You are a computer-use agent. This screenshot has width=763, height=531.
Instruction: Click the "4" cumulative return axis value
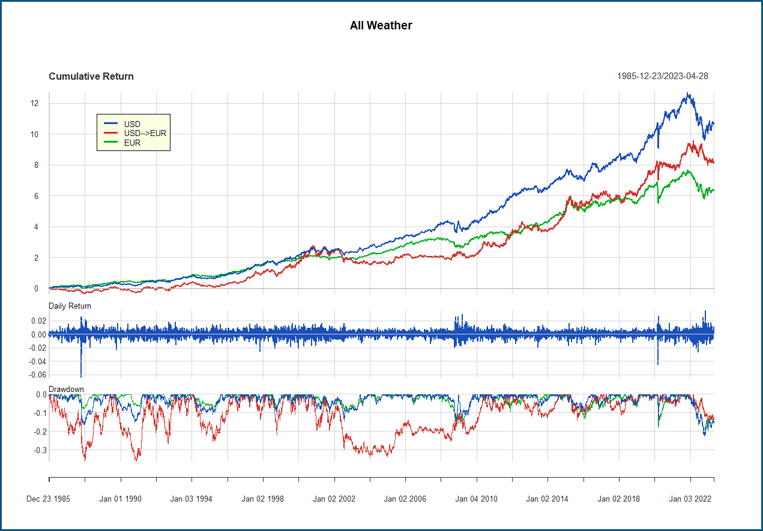tap(36, 227)
